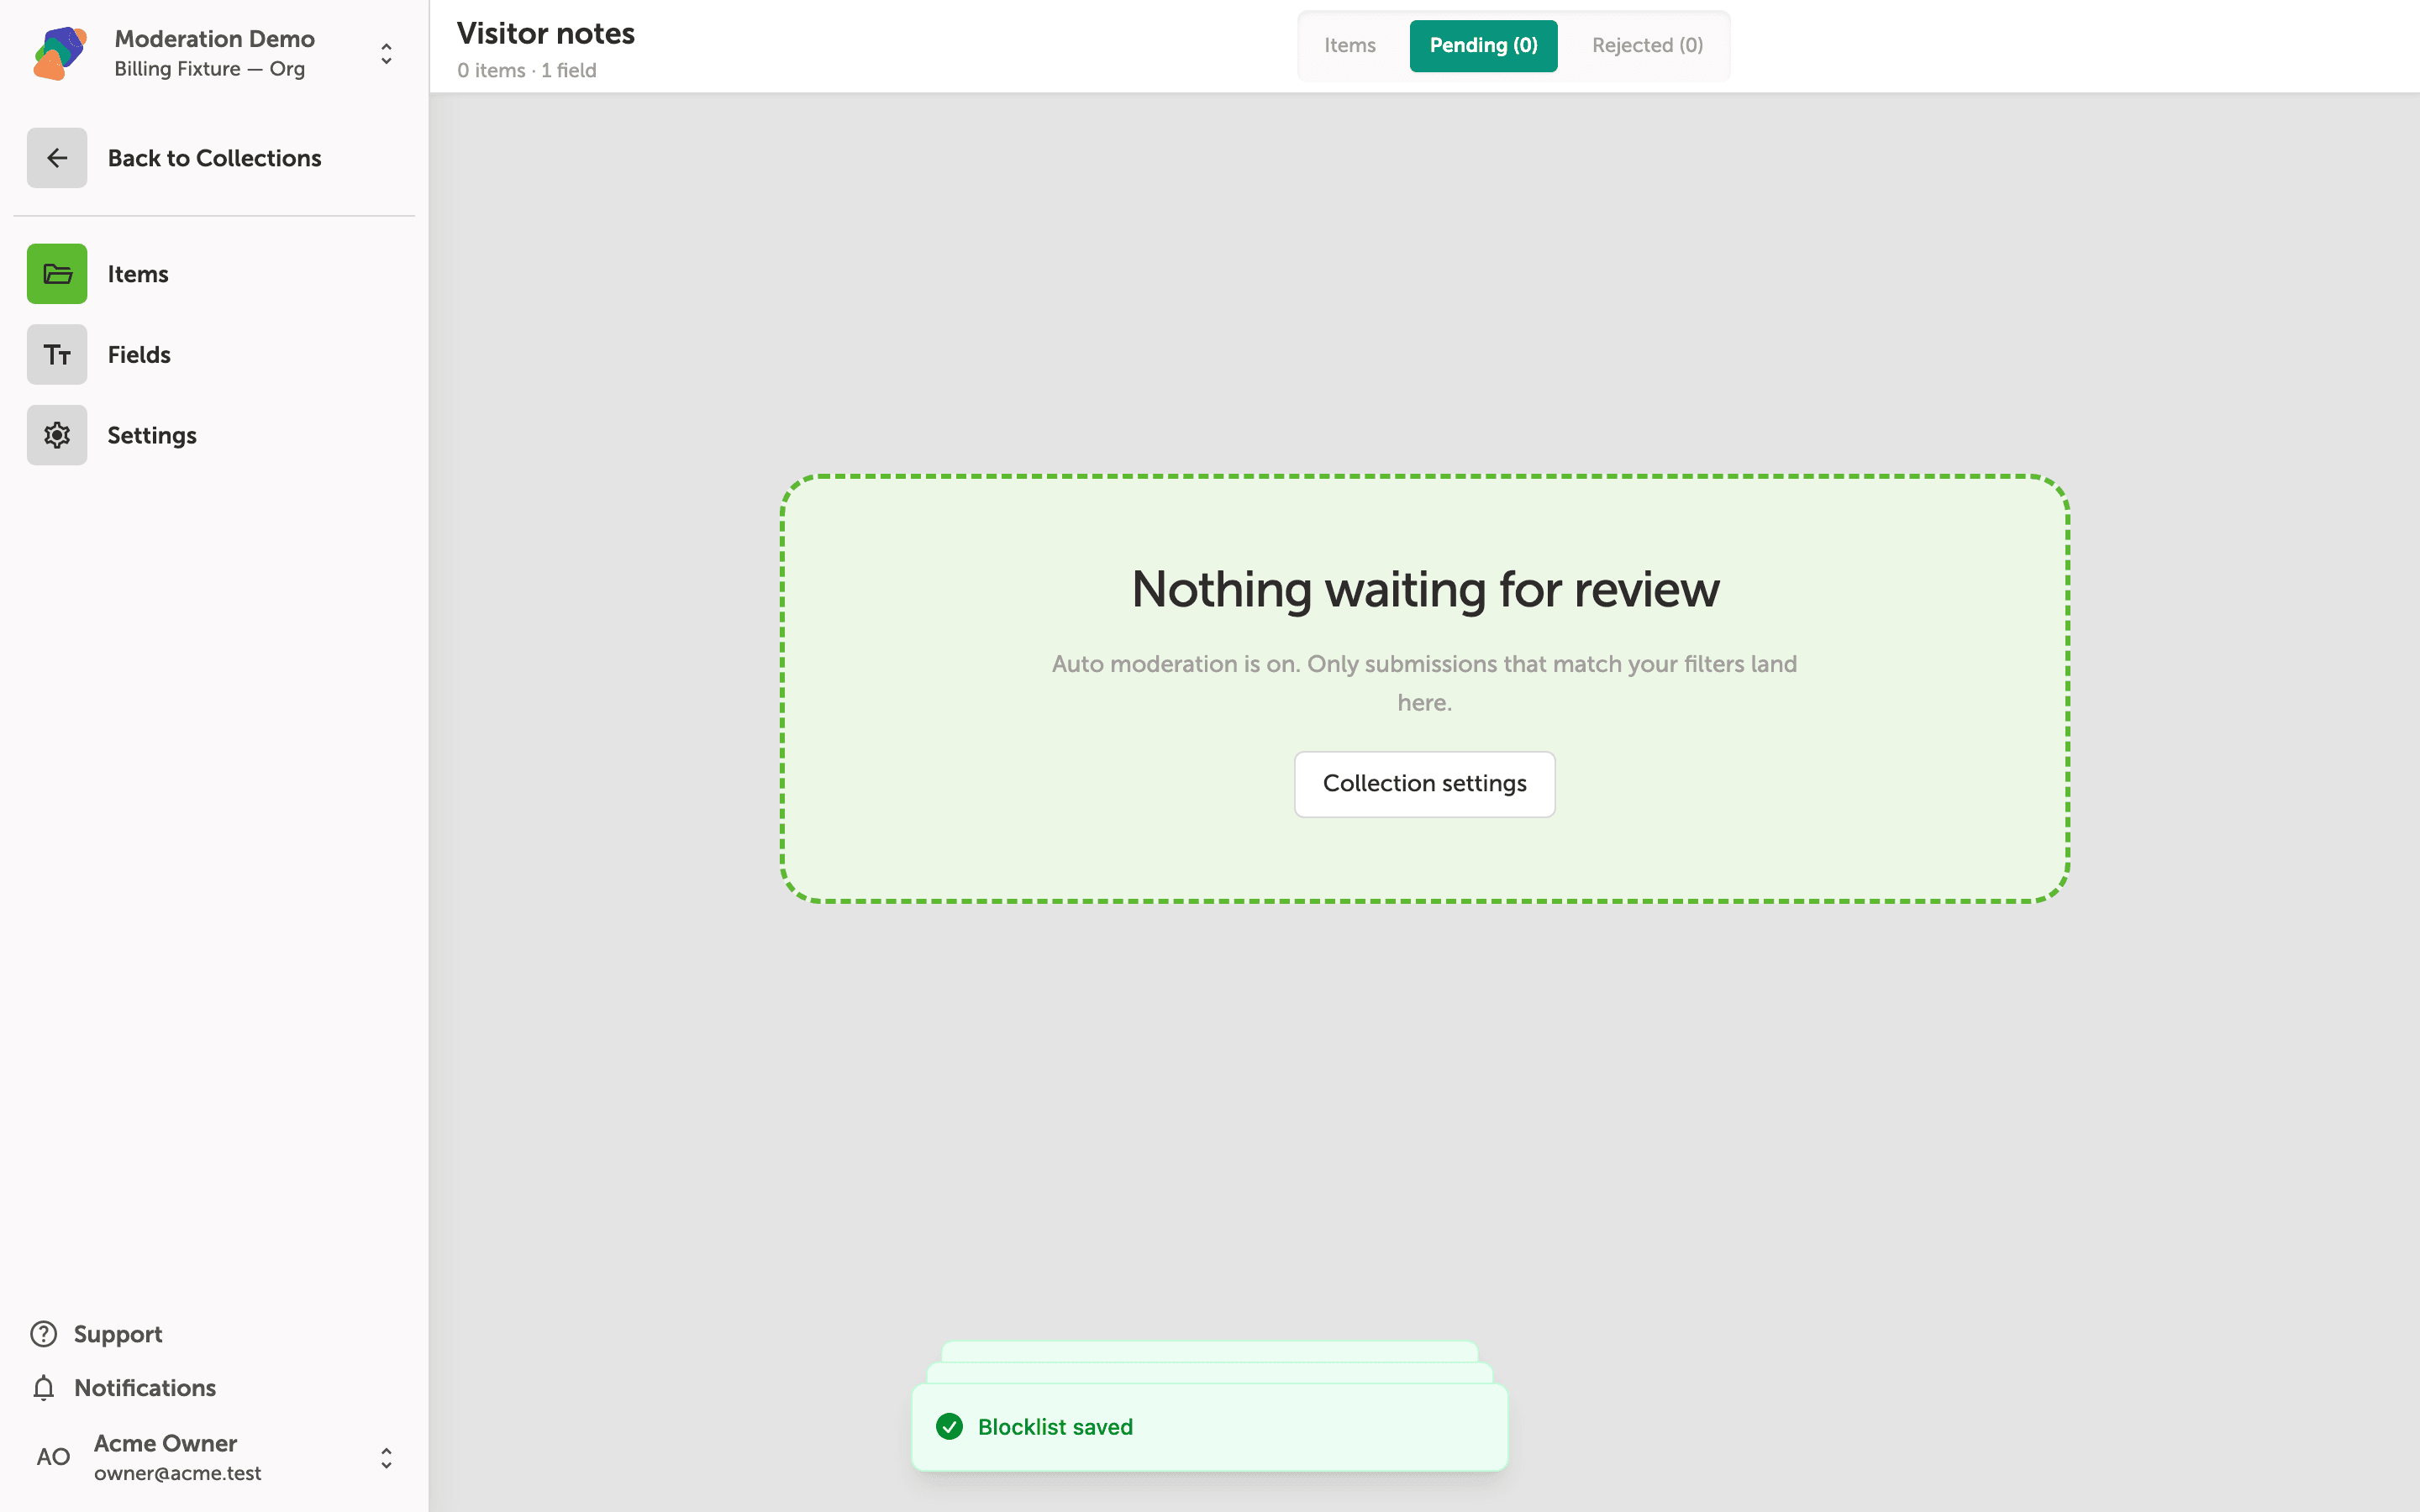Click the Auto moderation is on description
This screenshot has height=1512, width=2420.
pyautogui.click(x=1424, y=683)
